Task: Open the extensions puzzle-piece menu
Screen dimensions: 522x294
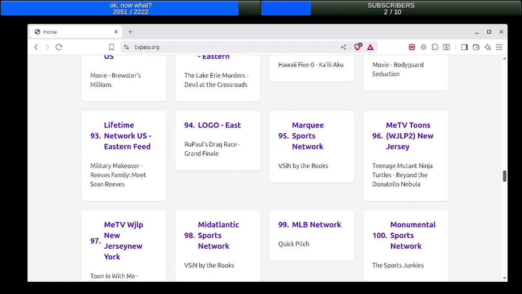Action: [435, 47]
